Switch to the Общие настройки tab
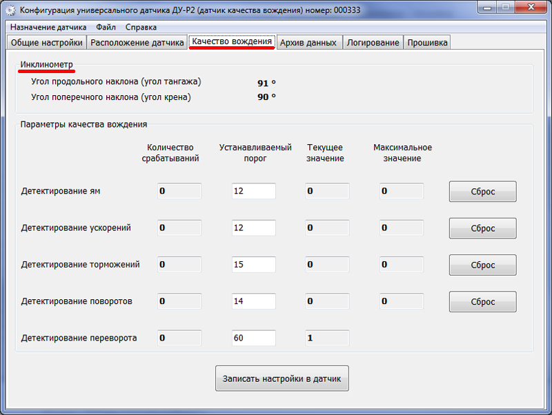 coord(46,43)
